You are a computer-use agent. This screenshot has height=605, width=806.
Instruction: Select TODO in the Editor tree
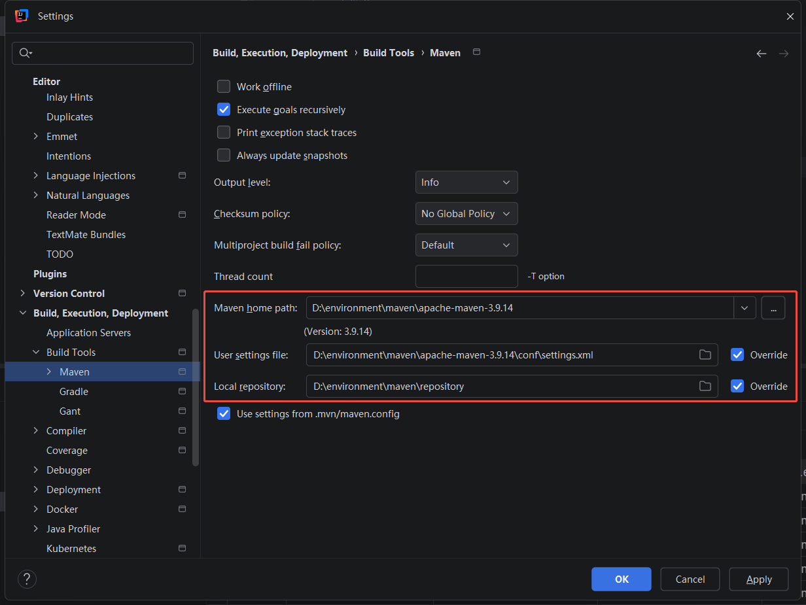(x=60, y=254)
